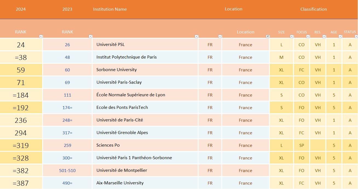The image size is (358, 189).
Task: Select the size cell M for Institut Polytechnique
Action: [281, 57]
